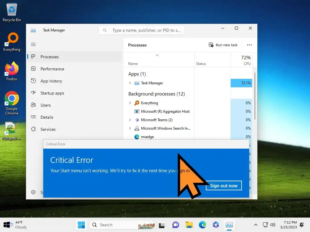Click the Apps (1) group header
This screenshot has width=310, height=232.
[x=137, y=74]
